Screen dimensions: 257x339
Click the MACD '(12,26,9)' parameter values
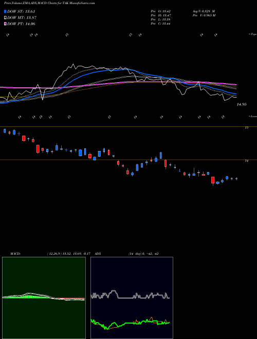tap(70, 254)
